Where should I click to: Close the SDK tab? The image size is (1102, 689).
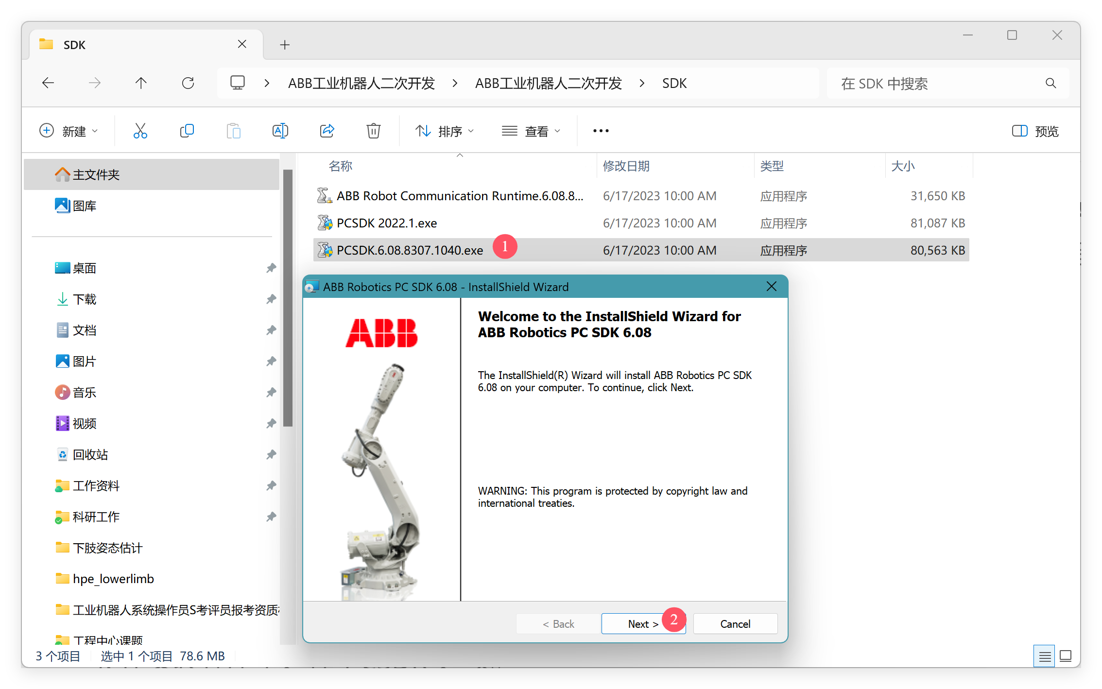(242, 44)
